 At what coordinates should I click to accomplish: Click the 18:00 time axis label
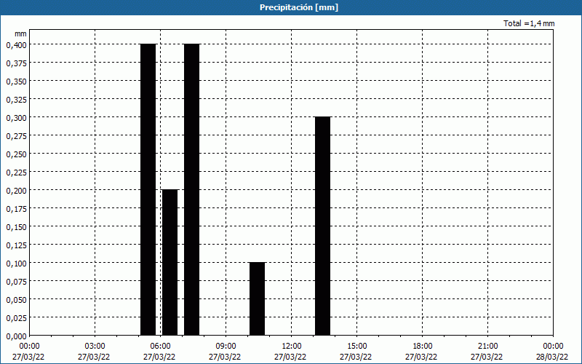coord(423,347)
